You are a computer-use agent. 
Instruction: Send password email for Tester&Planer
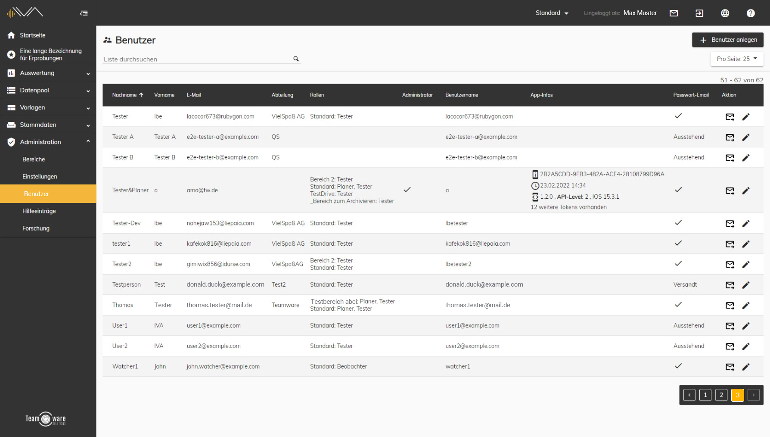[730, 190]
